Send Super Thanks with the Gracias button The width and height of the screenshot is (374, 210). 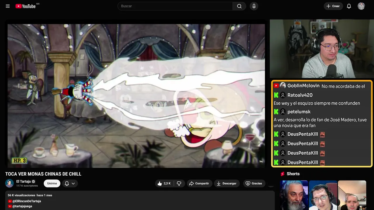pyautogui.click(x=254, y=183)
